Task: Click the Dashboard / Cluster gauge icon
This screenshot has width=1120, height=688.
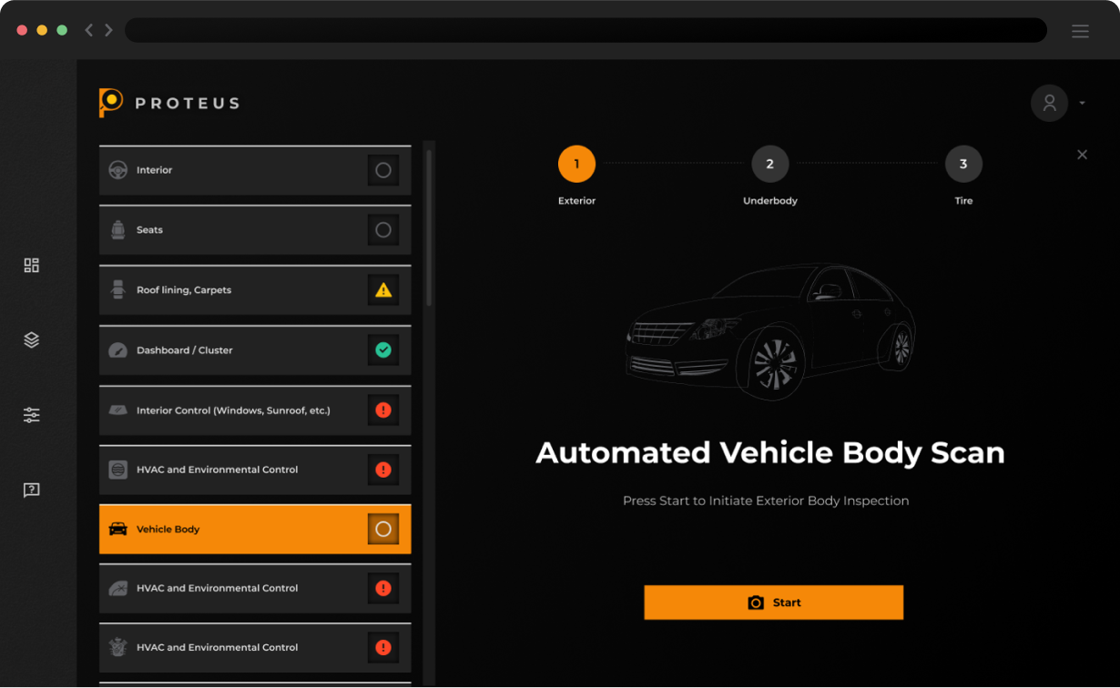Action: [x=117, y=350]
